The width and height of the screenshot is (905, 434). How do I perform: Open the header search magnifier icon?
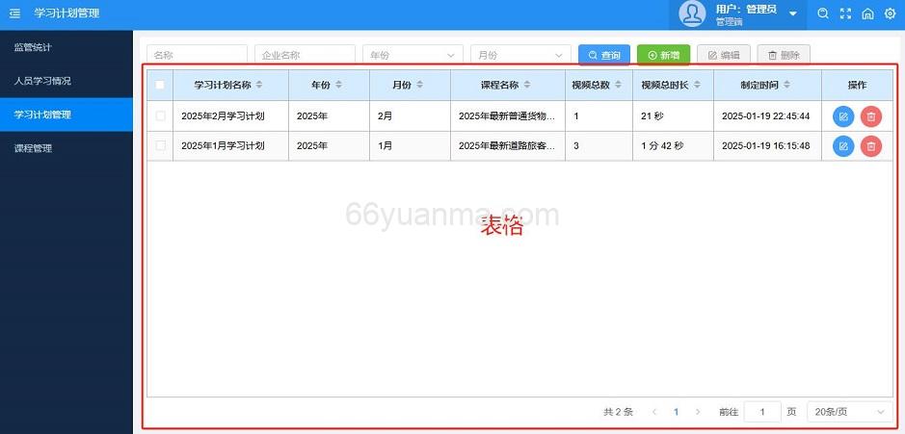pyautogui.click(x=823, y=13)
